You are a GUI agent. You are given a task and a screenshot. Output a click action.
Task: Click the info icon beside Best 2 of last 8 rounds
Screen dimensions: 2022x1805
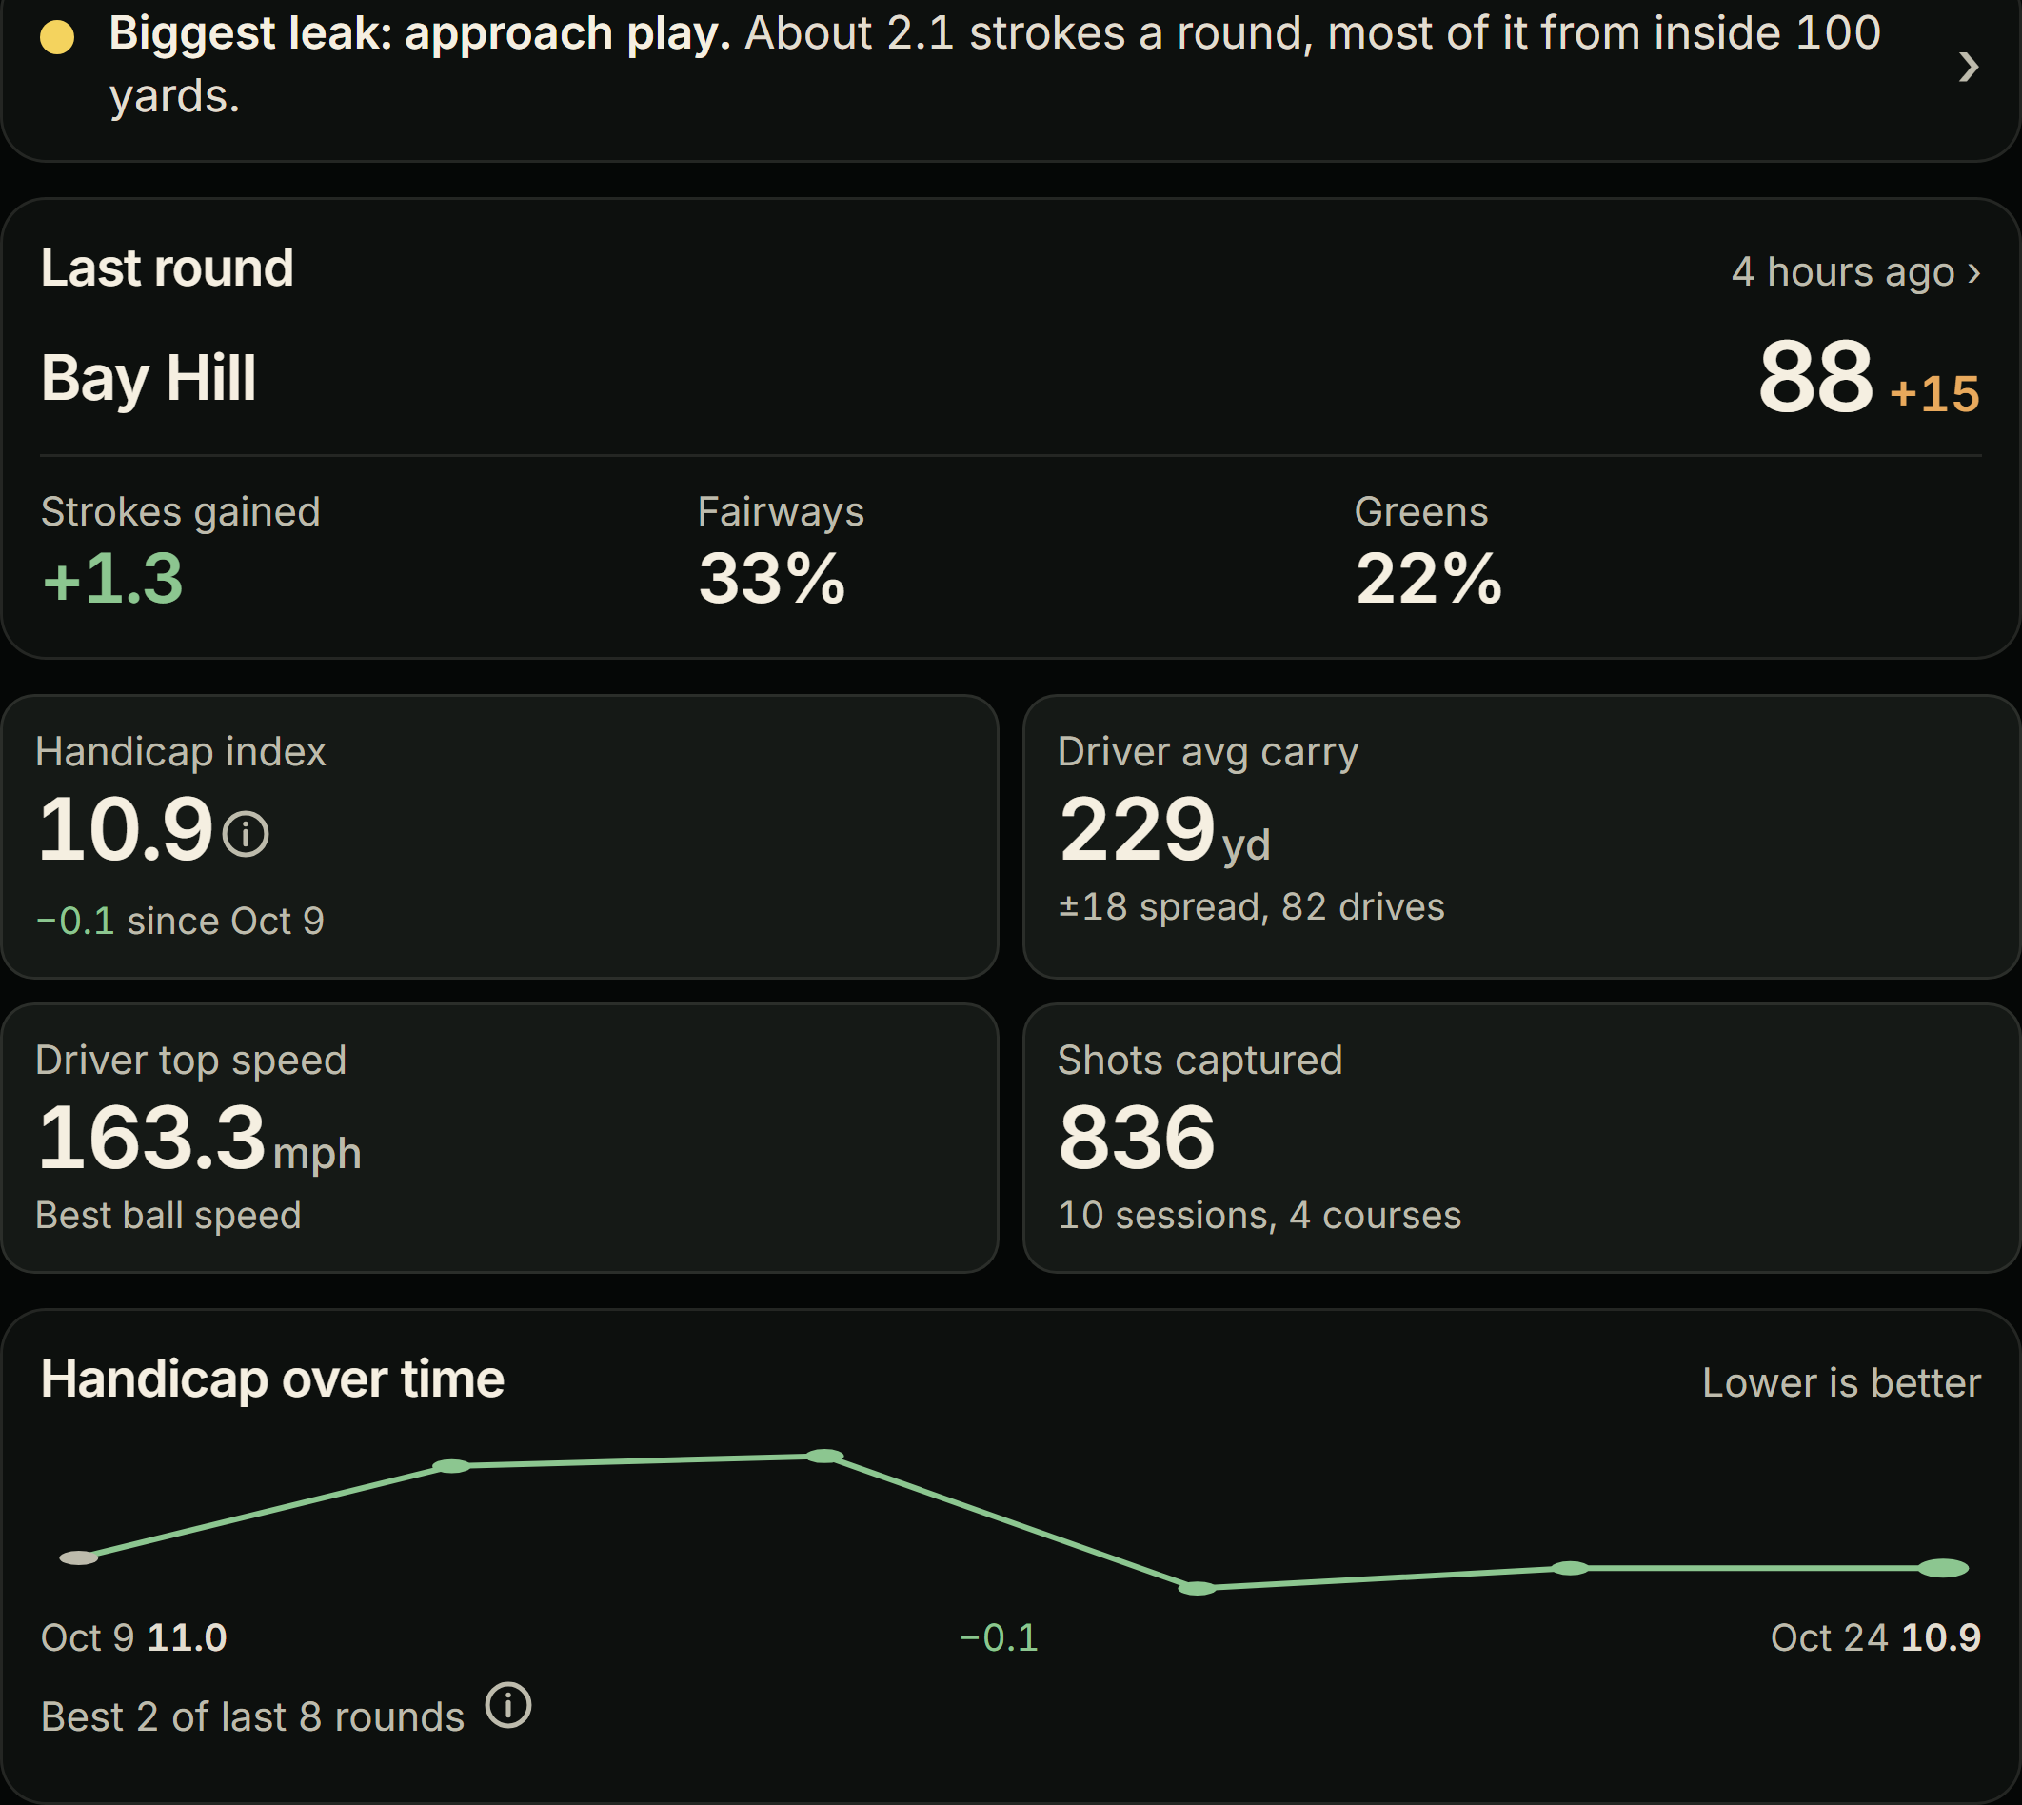coord(508,1706)
